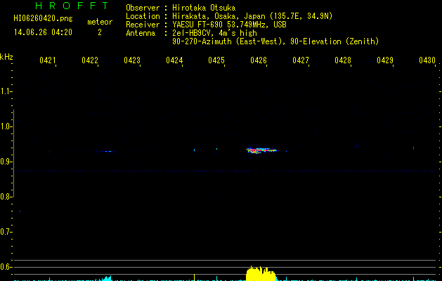This screenshot has width=442, height=281.
Task: Click the 0430 time marker
Action: 427,60
